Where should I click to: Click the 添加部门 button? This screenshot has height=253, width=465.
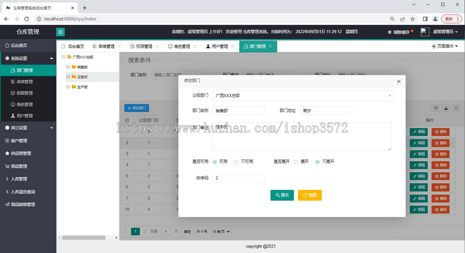137,108
